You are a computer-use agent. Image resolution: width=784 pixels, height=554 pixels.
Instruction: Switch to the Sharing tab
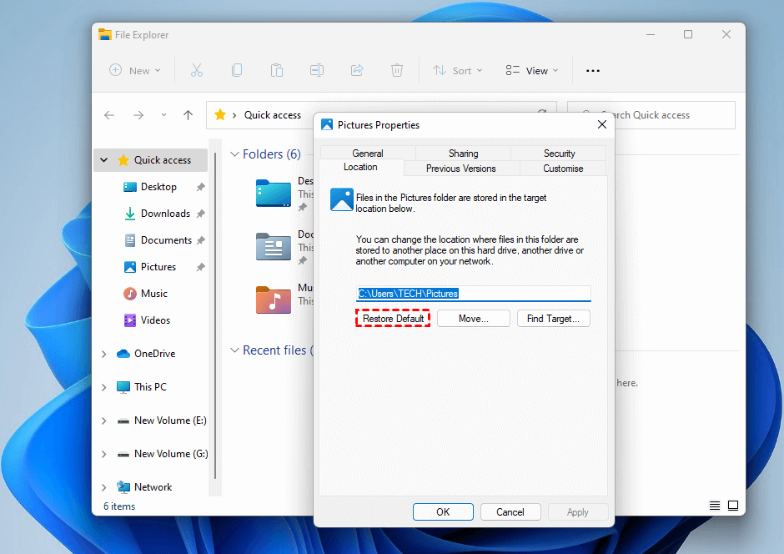click(463, 154)
